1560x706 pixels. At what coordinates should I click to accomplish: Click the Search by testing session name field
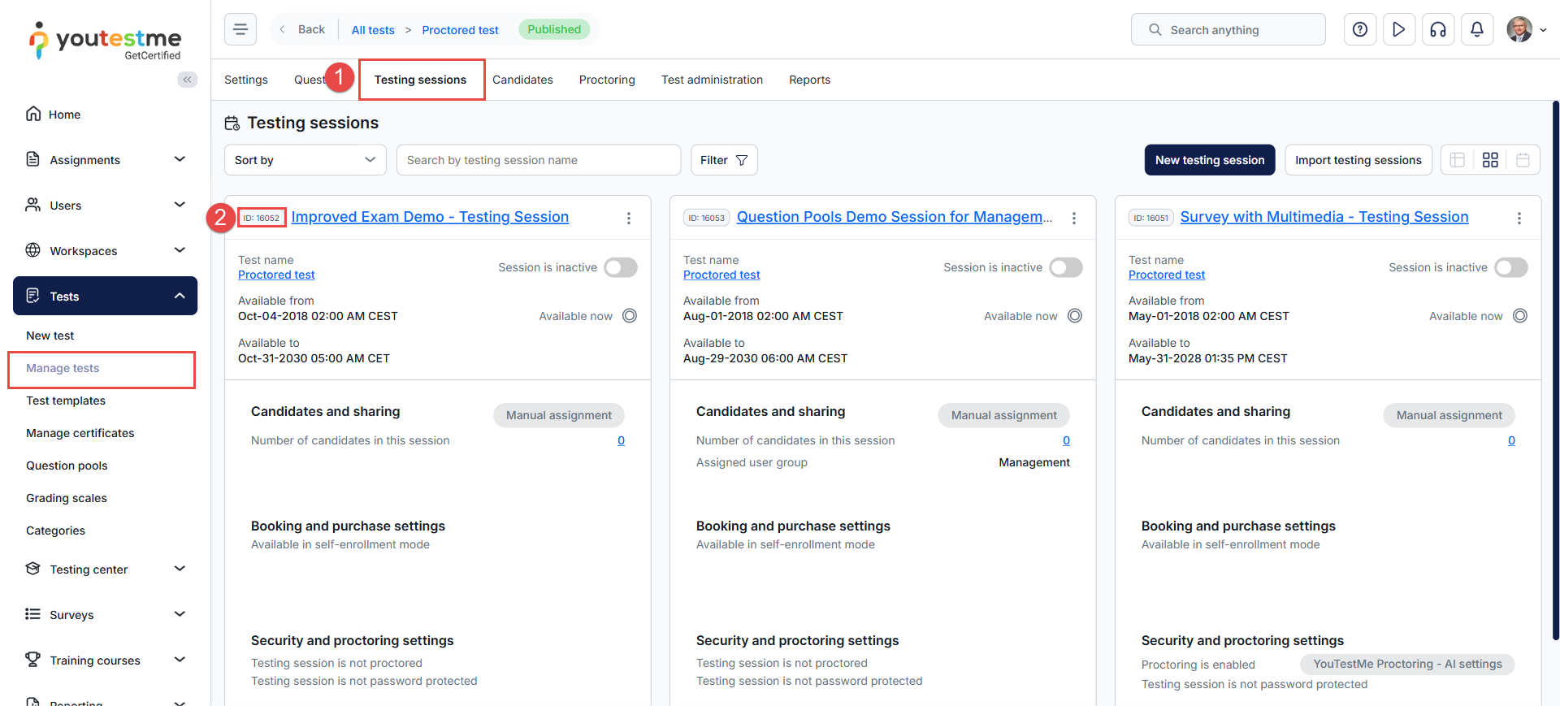click(x=538, y=160)
